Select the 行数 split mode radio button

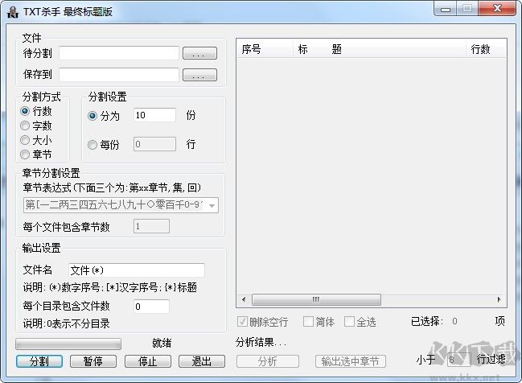[25, 111]
